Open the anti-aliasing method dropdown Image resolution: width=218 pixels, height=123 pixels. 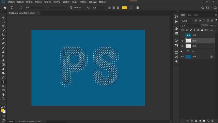pos(98,8)
